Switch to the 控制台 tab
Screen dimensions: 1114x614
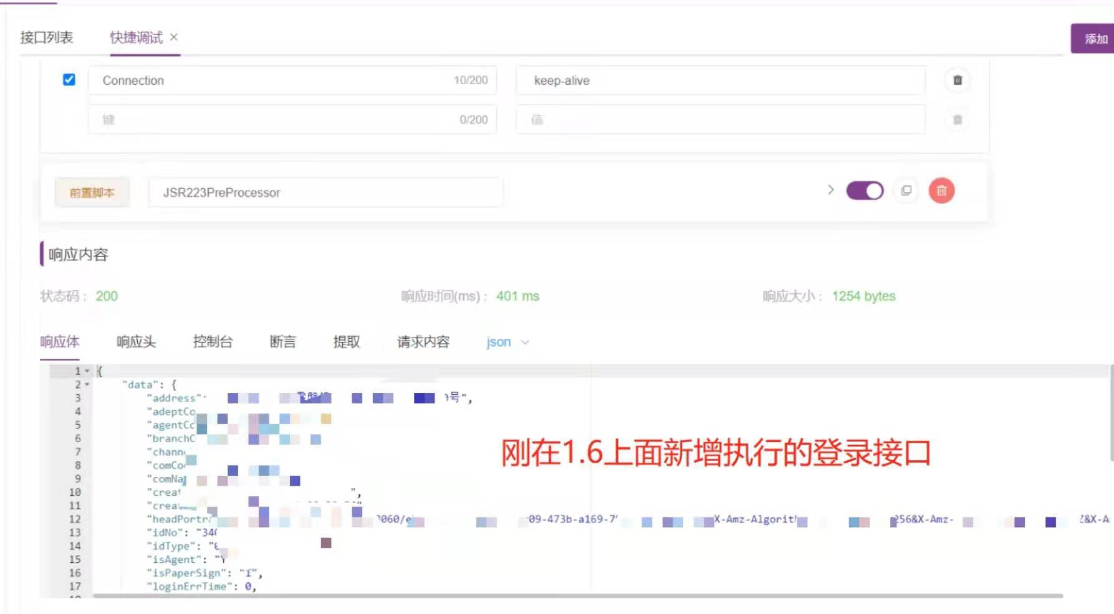[x=213, y=342]
